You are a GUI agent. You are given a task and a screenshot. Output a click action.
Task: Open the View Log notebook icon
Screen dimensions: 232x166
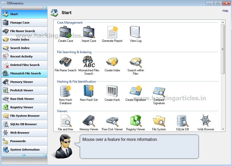point(135,32)
